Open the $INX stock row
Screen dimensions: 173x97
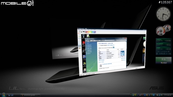point(164,48)
